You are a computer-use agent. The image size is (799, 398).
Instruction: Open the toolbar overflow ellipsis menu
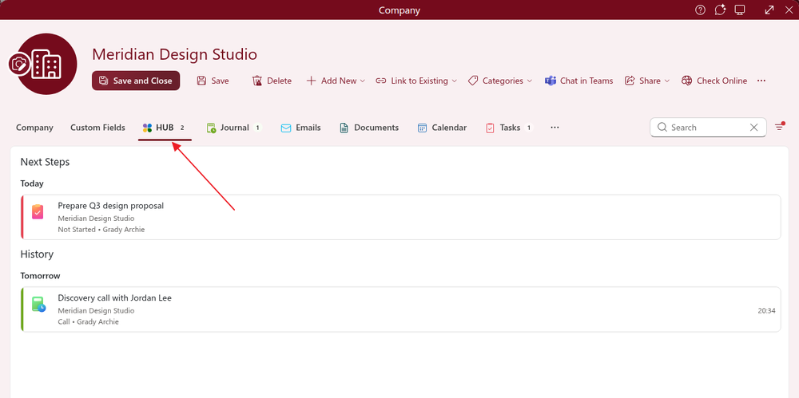click(761, 81)
